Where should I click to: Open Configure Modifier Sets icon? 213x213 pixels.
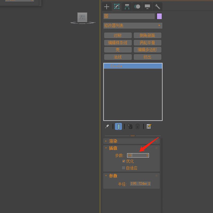pyautogui.click(x=149, y=126)
